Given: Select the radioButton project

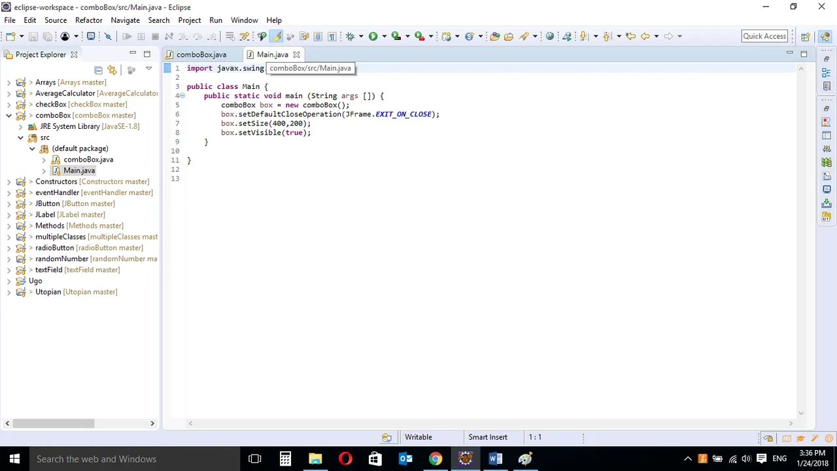Looking at the screenshot, I should [x=89, y=247].
